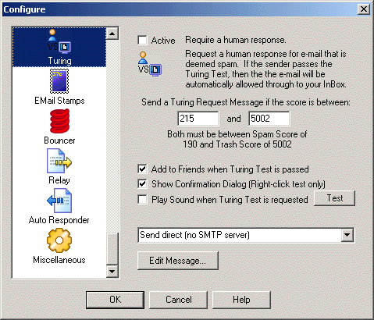The image size is (374, 320).
Task: Open the Send direct (no SMTP server) combo box
Action: tap(246, 235)
